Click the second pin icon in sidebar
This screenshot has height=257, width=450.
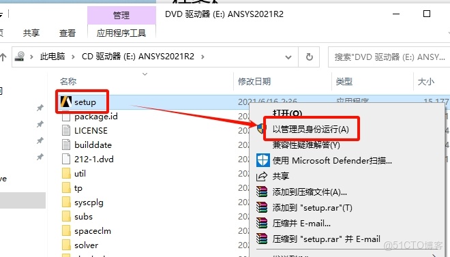click(x=40, y=124)
